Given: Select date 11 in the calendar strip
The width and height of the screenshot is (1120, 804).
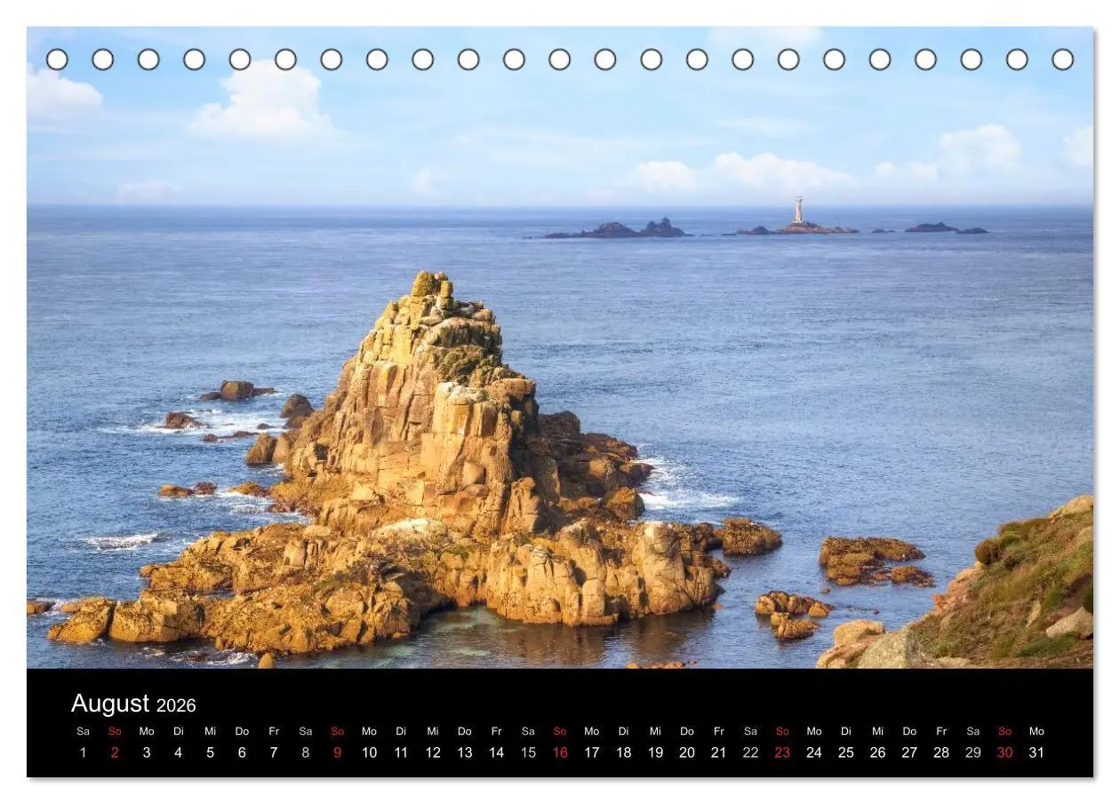Looking at the screenshot, I should tap(401, 752).
